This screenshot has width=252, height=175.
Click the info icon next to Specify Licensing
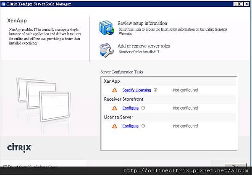coord(155,90)
